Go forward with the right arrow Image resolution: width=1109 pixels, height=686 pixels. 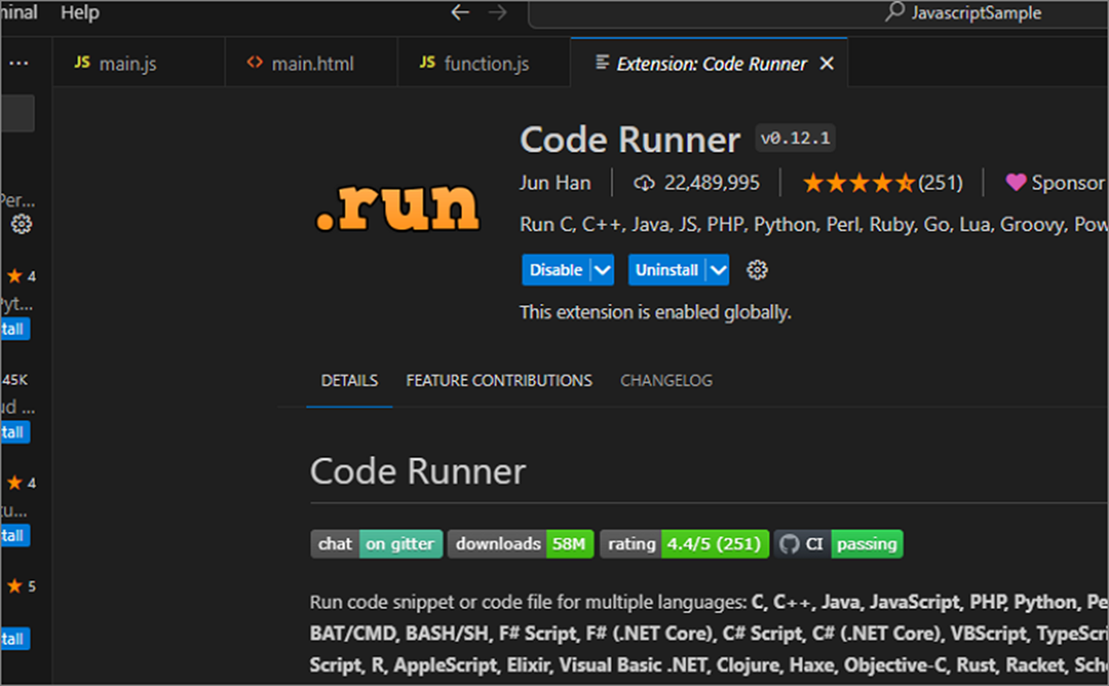point(498,13)
